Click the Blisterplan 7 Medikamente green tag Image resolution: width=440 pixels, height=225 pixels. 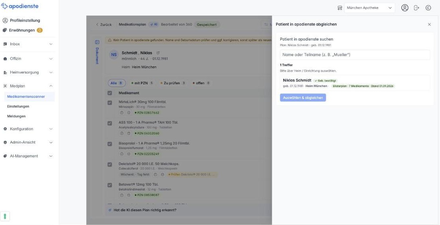click(x=363, y=86)
